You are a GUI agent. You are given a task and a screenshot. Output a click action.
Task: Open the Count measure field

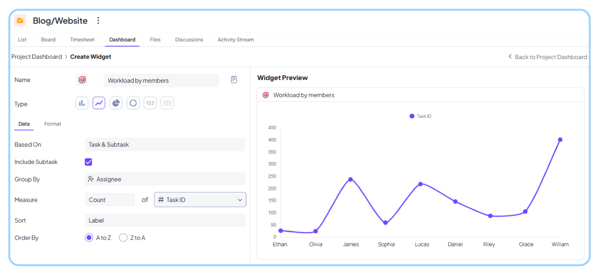tap(110, 200)
